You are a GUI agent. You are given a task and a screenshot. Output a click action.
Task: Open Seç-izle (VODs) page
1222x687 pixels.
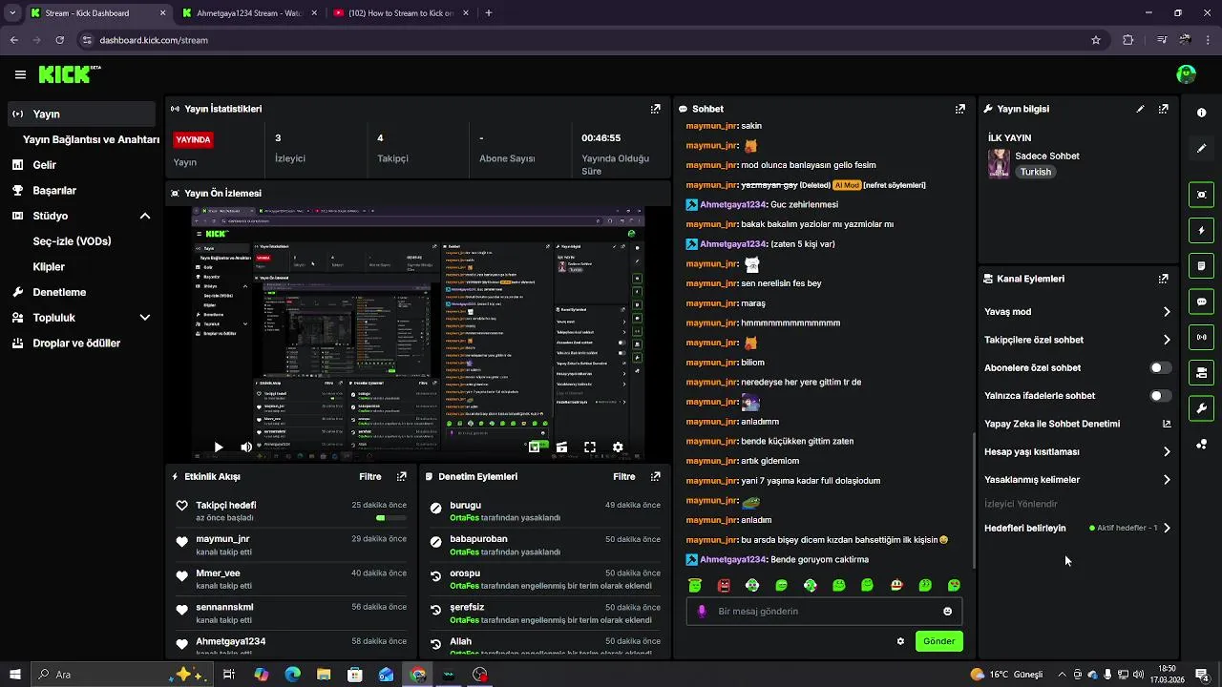pyautogui.click(x=73, y=241)
